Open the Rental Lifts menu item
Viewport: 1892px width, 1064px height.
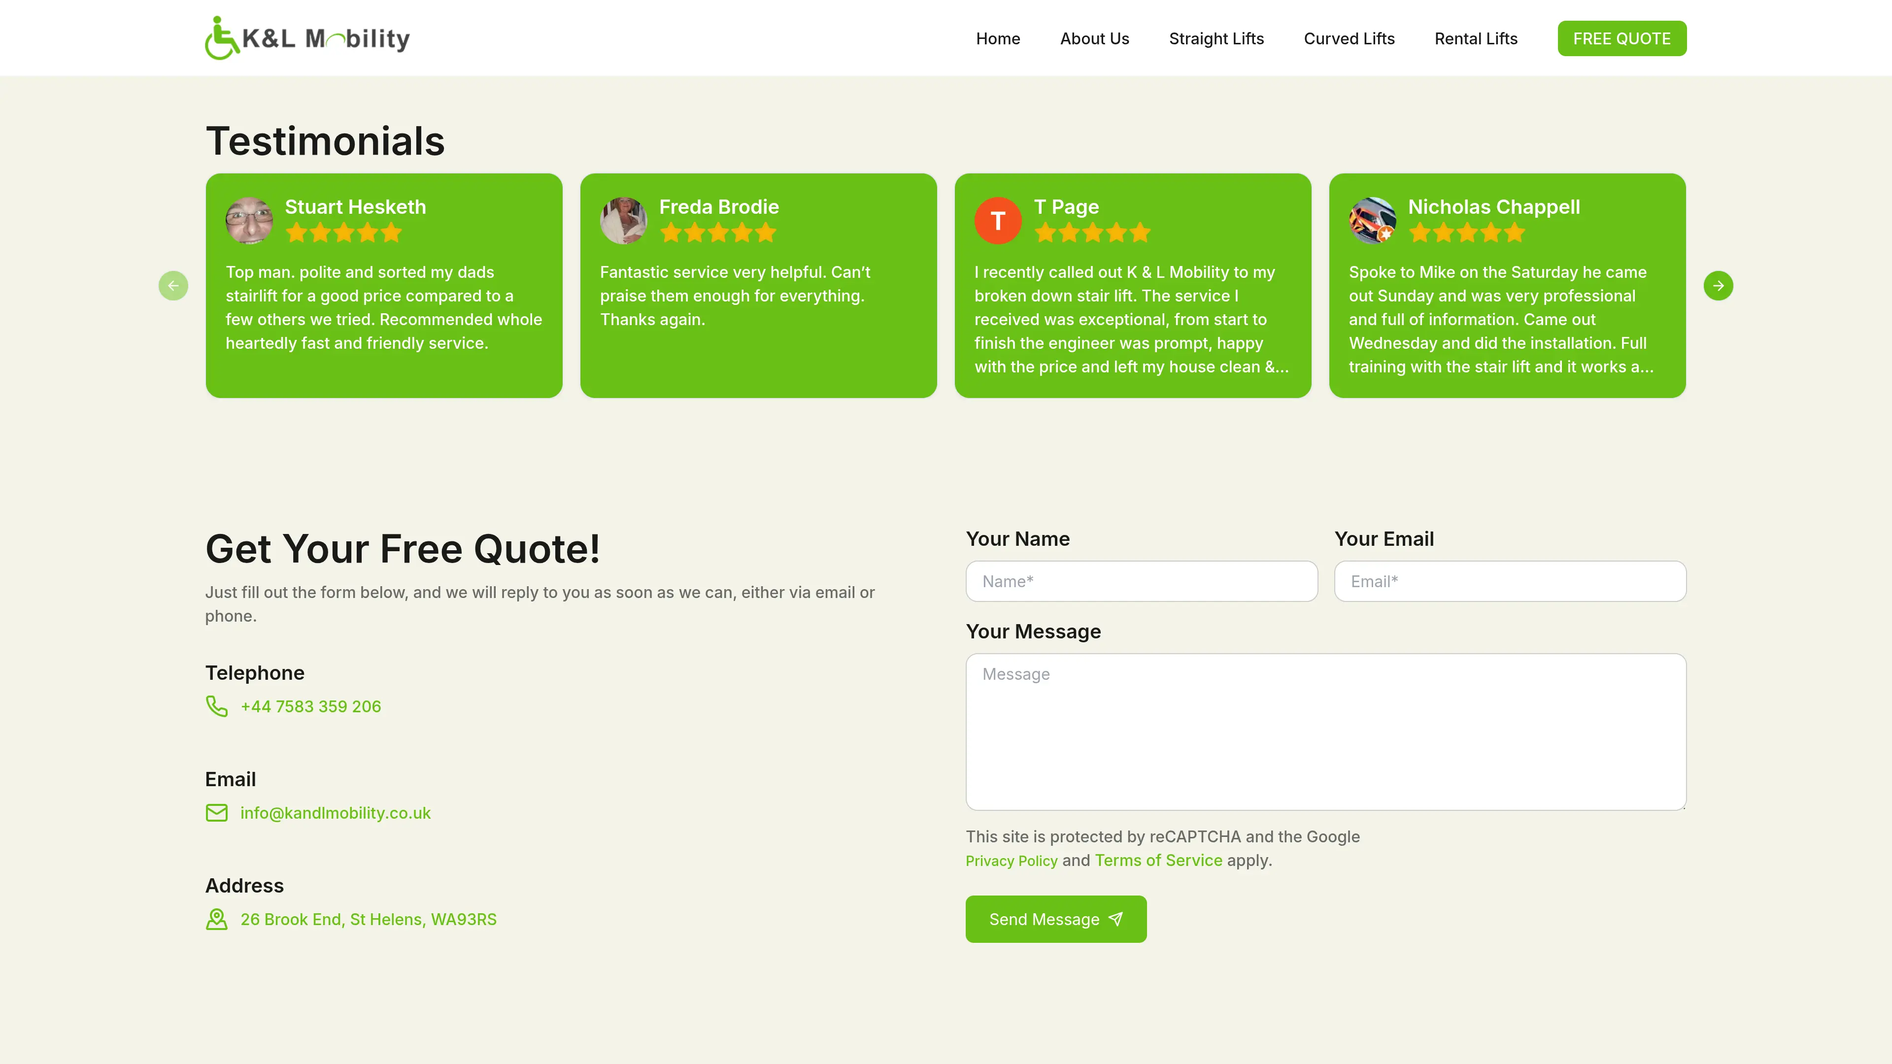(1476, 38)
